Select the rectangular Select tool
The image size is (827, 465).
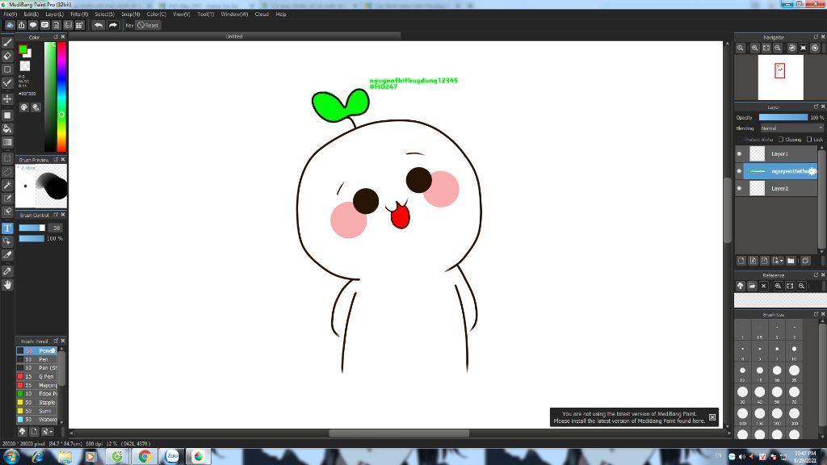pos(7,158)
